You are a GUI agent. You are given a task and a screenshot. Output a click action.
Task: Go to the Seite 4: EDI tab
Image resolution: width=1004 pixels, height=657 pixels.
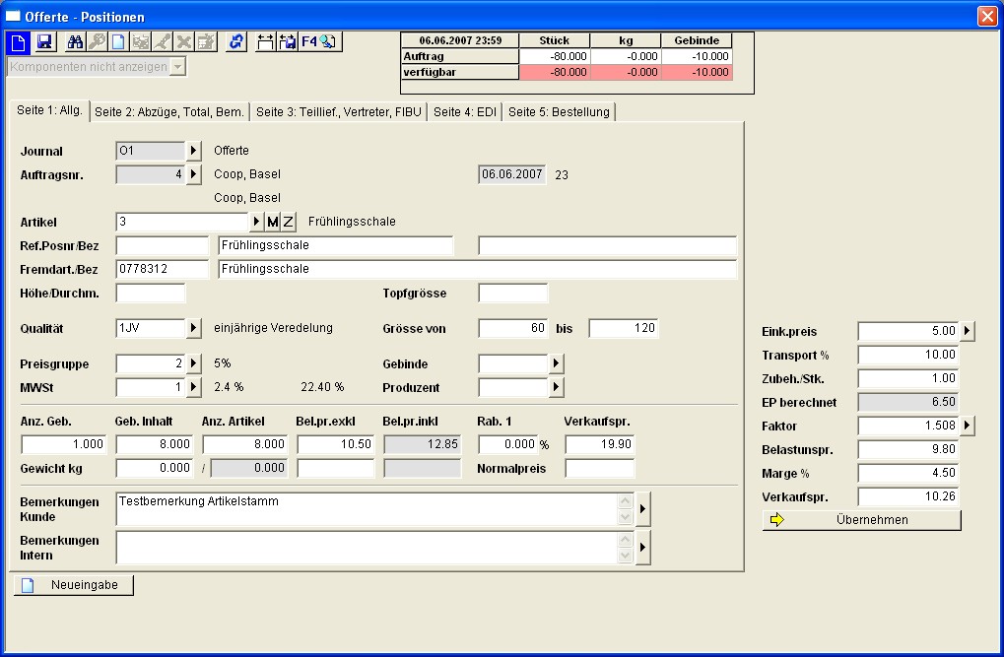[465, 112]
